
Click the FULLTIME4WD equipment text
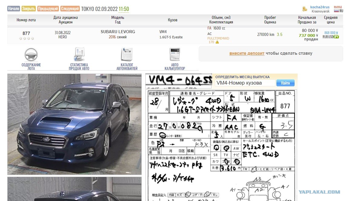(218, 38)
